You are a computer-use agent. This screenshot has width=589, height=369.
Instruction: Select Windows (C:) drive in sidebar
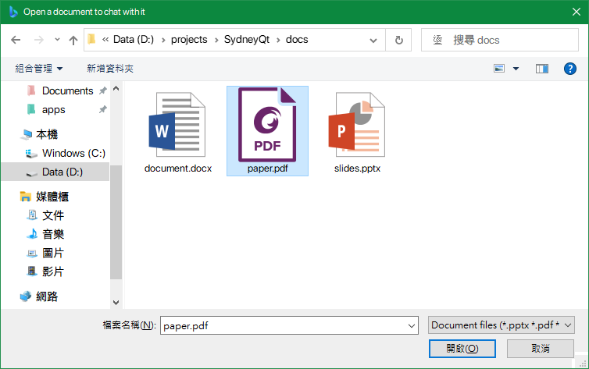pyautogui.click(x=73, y=153)
